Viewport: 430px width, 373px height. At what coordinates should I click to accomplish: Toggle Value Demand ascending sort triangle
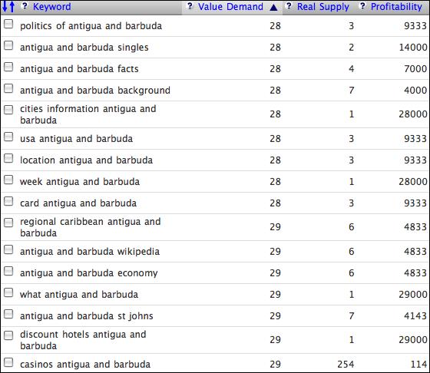tap(273, 8)
